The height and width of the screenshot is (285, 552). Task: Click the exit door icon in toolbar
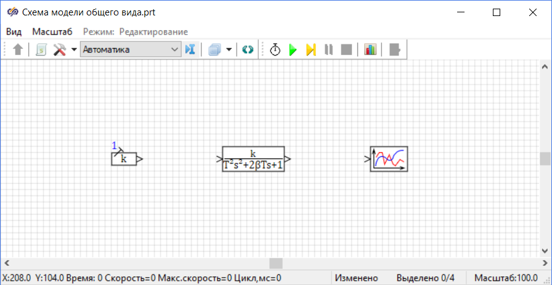(394, 50)
